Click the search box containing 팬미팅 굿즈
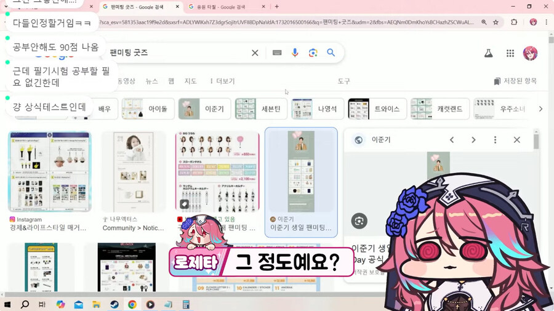 click(179, 53)
